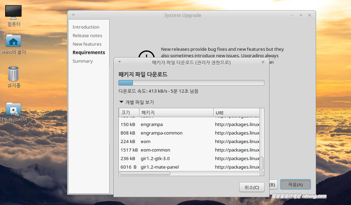Screen dimensions: 351x205
Task: Maximize the System Upgrade window
Action: pyautogui.click(x=301, y=15)
